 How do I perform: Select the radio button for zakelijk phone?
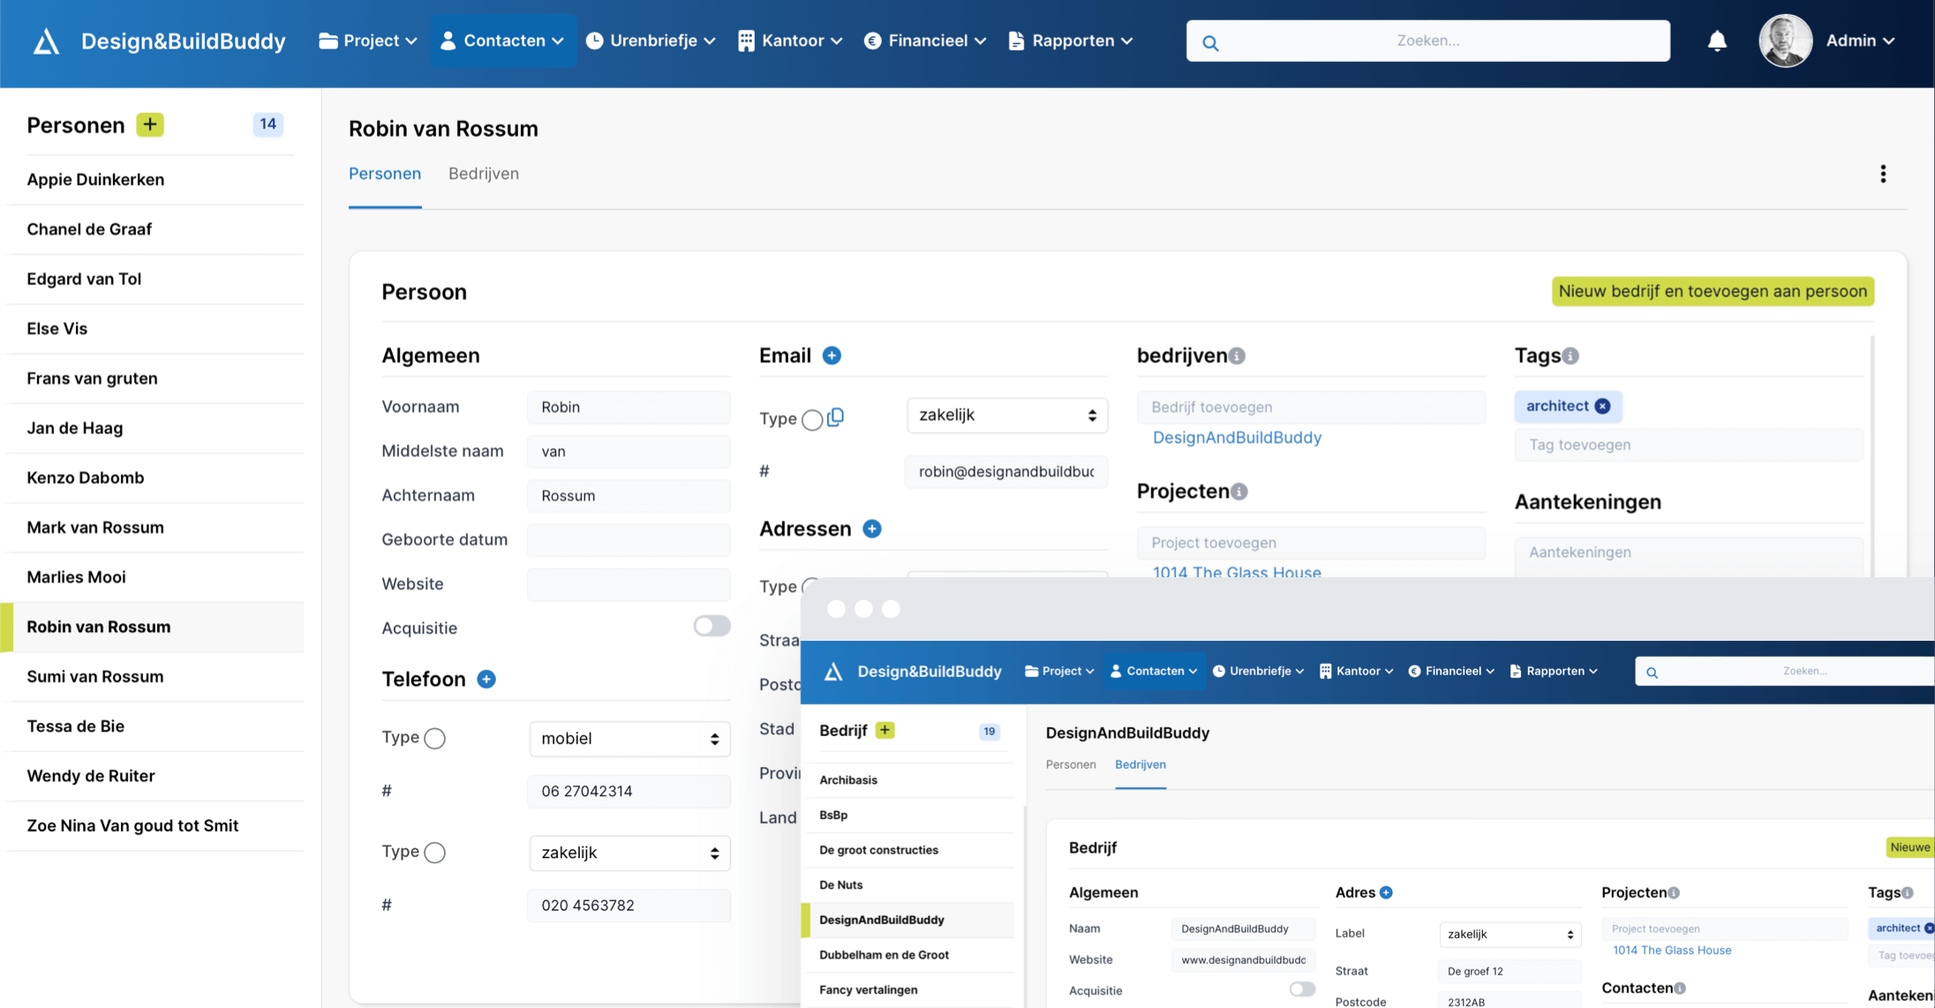pos(434,853)
